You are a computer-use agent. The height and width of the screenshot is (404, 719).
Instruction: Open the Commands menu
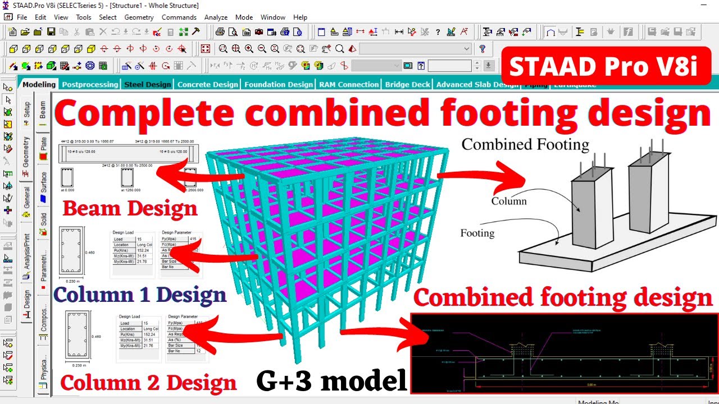(179, 17)
